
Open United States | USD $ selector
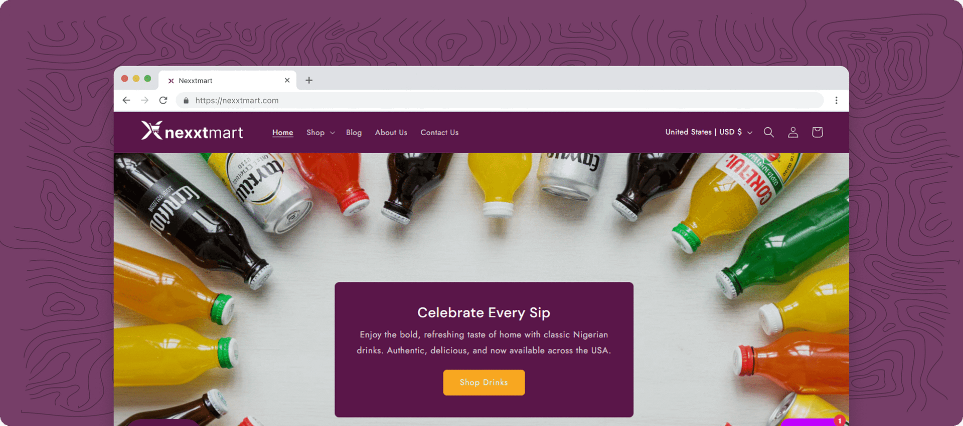[x=708, y=132]
